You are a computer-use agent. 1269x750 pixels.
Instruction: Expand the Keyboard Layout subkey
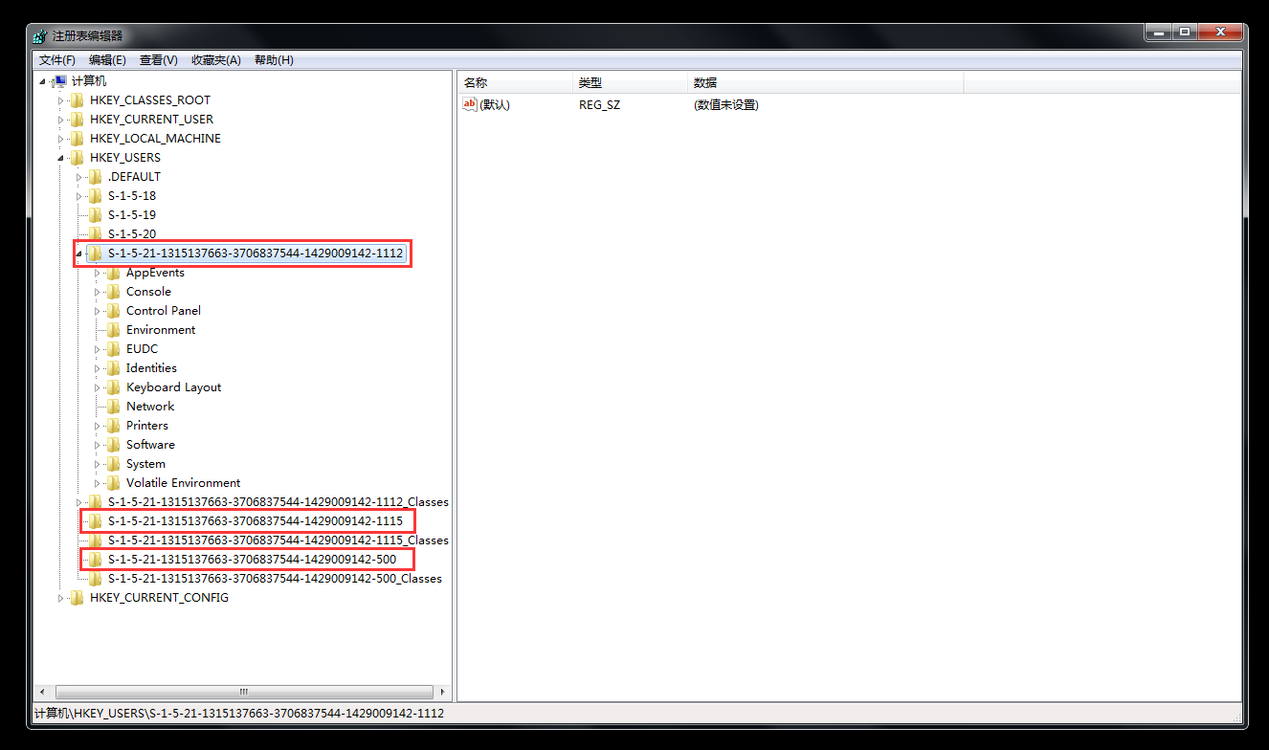pyautogui.click(x=98, y=387)
